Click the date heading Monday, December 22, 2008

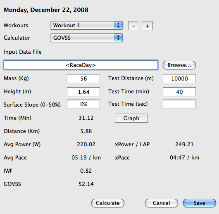(x=46, y=10)
